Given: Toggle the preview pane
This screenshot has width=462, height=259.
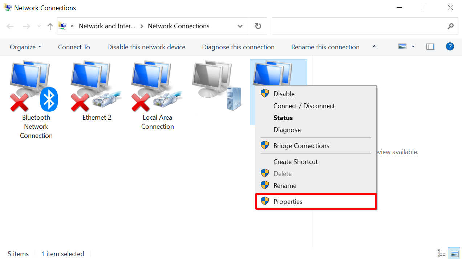Looking at the screenshot, I should tap(430, 46).
